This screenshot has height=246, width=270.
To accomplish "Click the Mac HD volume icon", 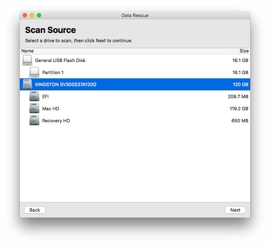I will tap(34, 108).
